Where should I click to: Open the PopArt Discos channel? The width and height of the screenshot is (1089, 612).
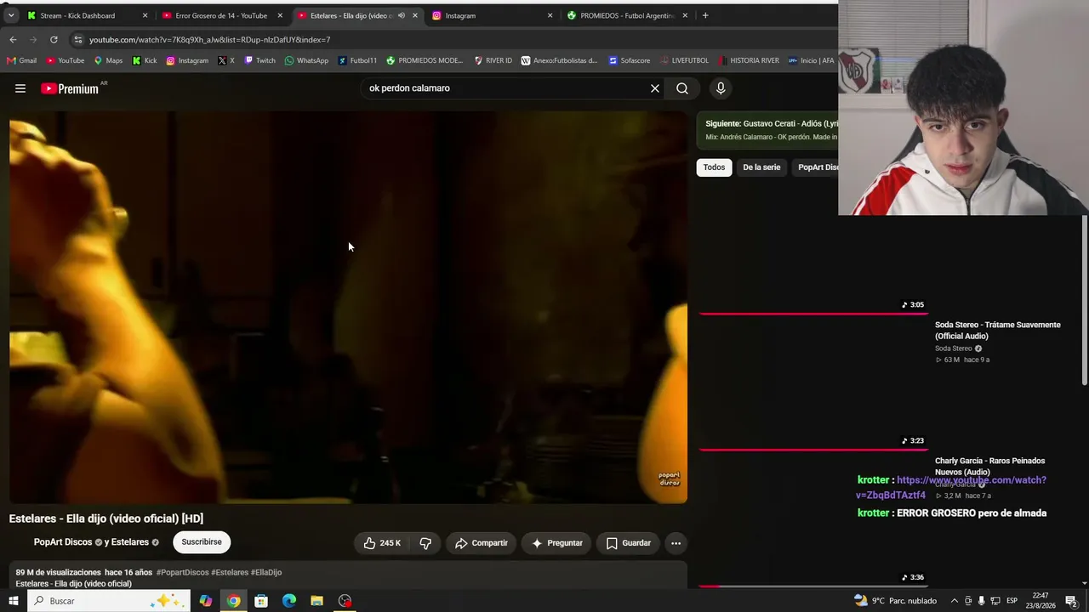tap(63, 542)
